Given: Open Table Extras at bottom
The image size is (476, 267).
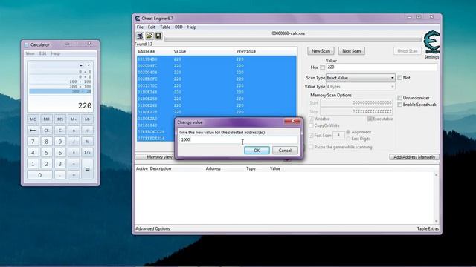Looking at the screenshot, I should pos(428,229).
